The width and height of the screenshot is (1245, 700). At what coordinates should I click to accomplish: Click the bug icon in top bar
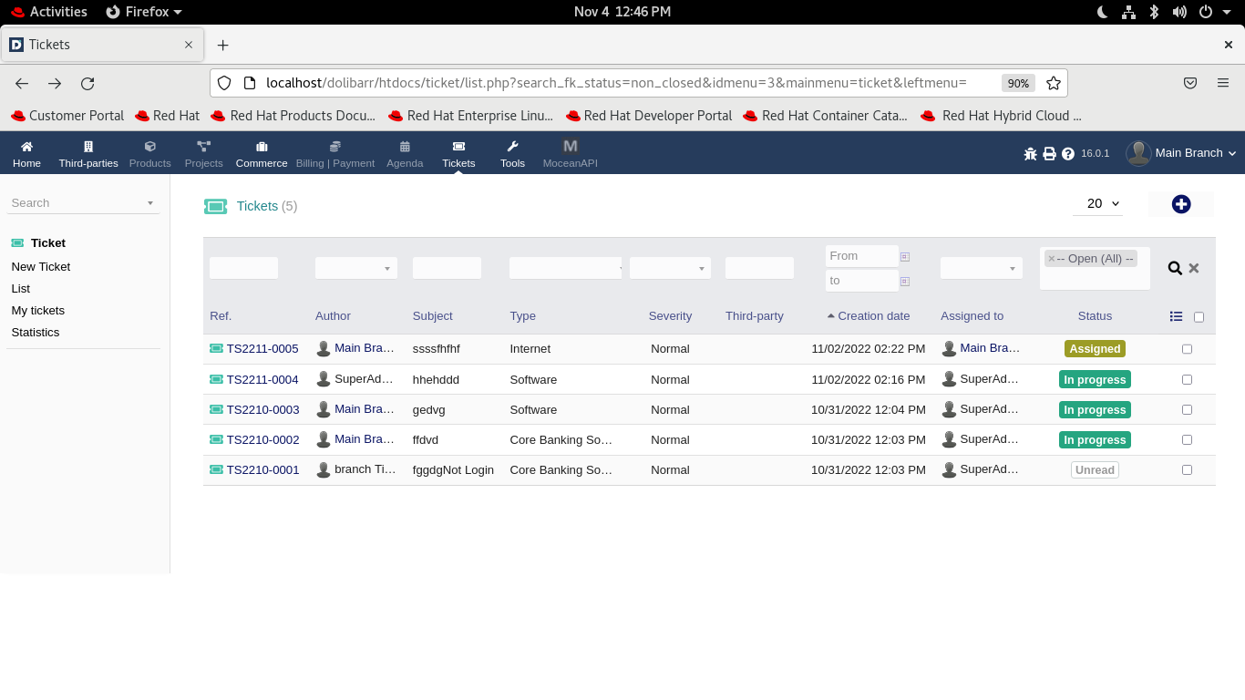pyautogui.click(x=1031, y=154)
